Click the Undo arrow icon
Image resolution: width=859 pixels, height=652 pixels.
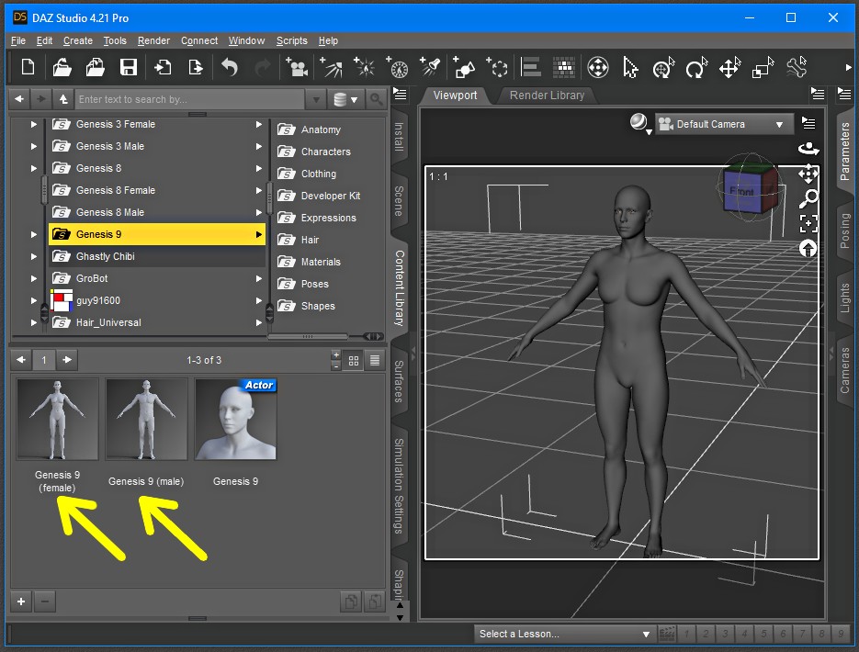pyautogui.click(x=230, y=67)
